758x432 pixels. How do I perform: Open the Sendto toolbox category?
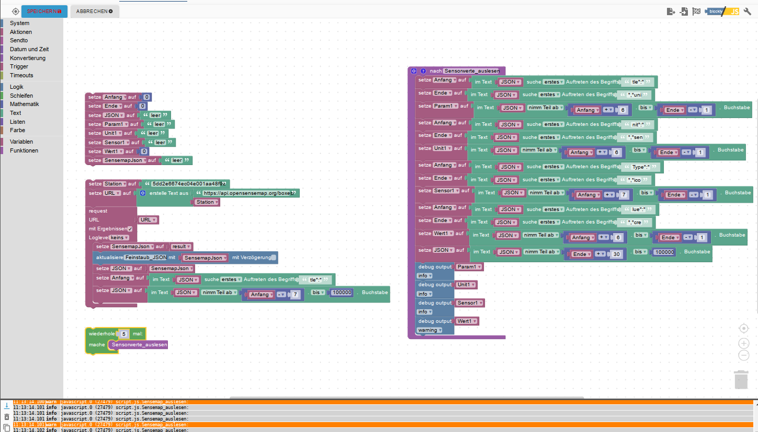coord(19,40)
